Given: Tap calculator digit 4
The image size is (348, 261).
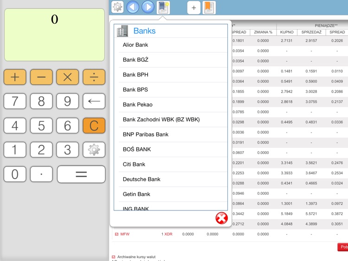Looking at the screenshot, I should coord(15,126).
